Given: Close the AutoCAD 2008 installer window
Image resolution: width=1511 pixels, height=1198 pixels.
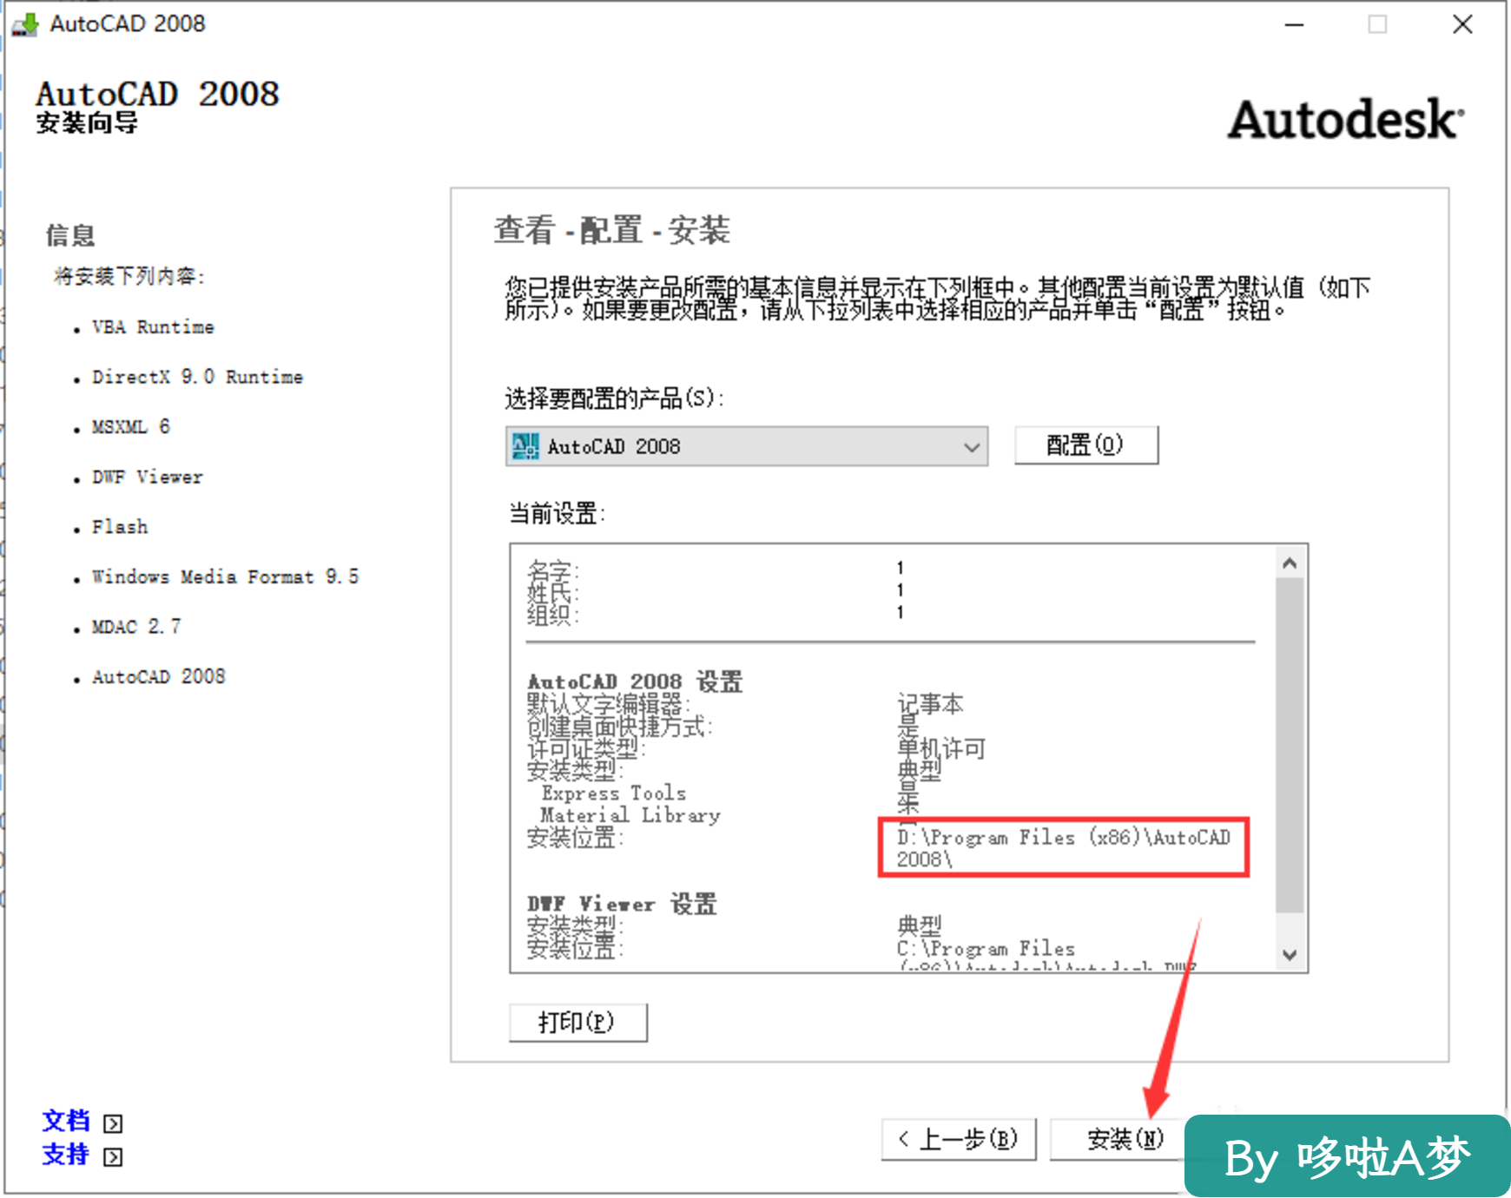Looking at the screenshot, I should pyautogui.click(x=1463, y=24).
